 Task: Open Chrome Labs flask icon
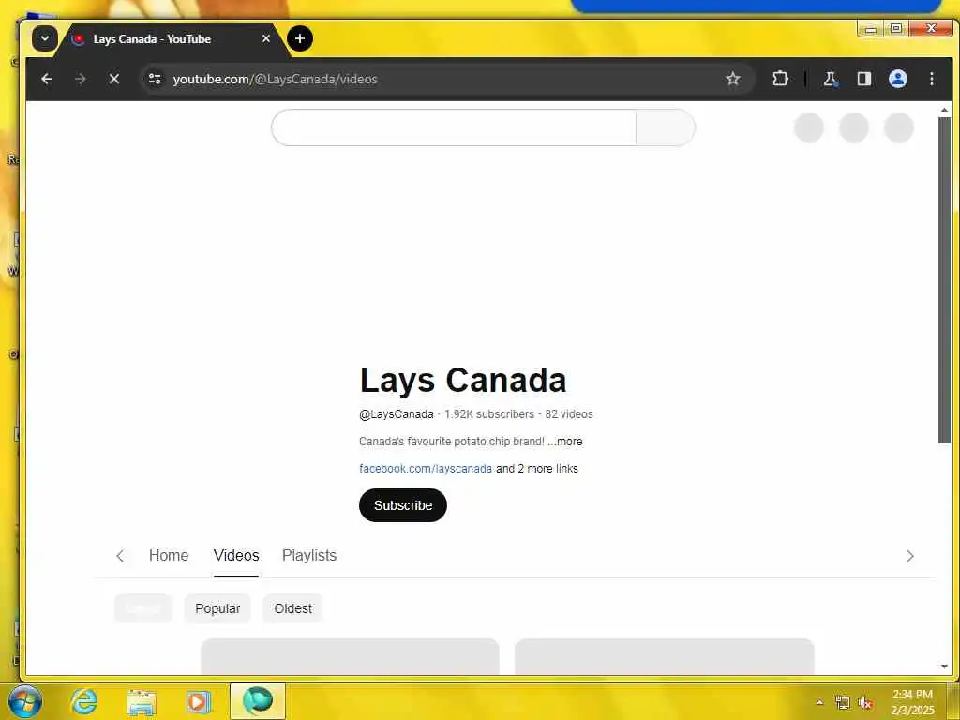[x=831, y=79]
